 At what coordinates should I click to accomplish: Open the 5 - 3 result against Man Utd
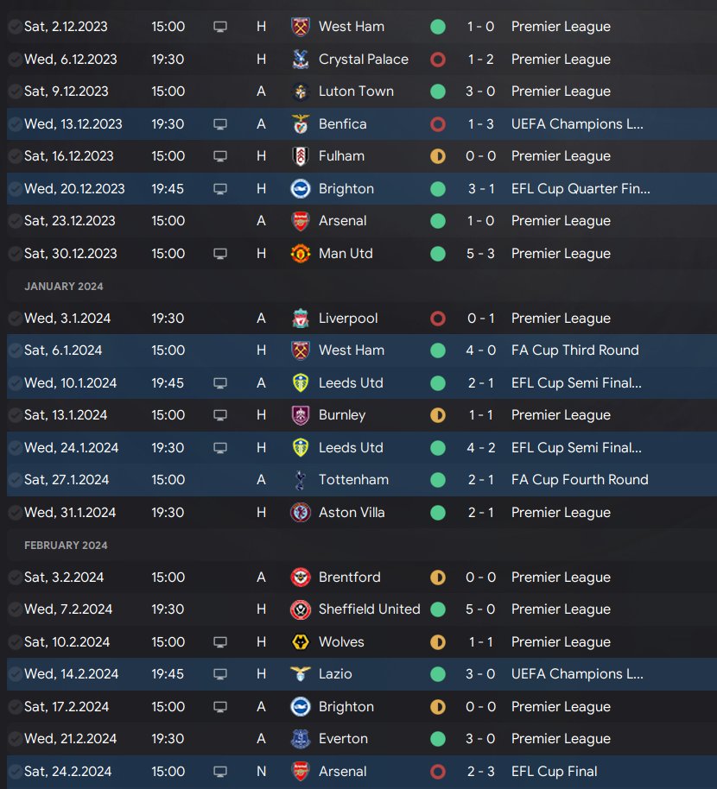[481, 254]
